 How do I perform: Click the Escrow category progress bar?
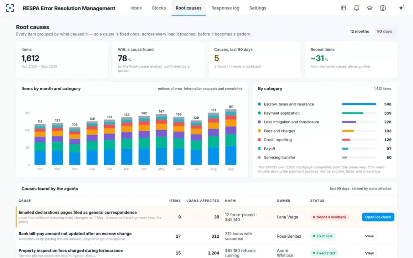(x=359, y=104)
